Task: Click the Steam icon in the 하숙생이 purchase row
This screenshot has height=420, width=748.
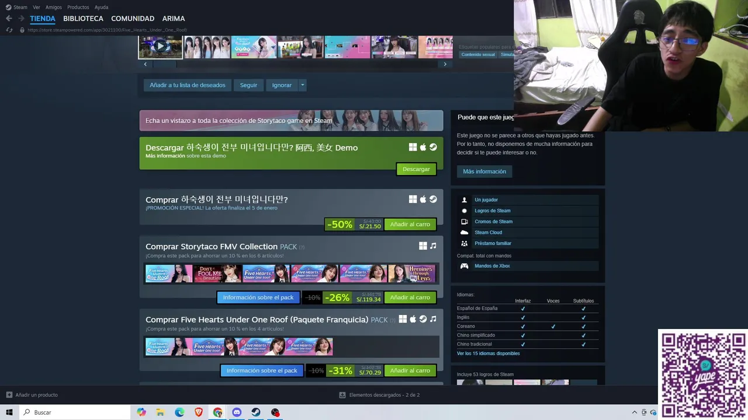Action: pos(433,199)
